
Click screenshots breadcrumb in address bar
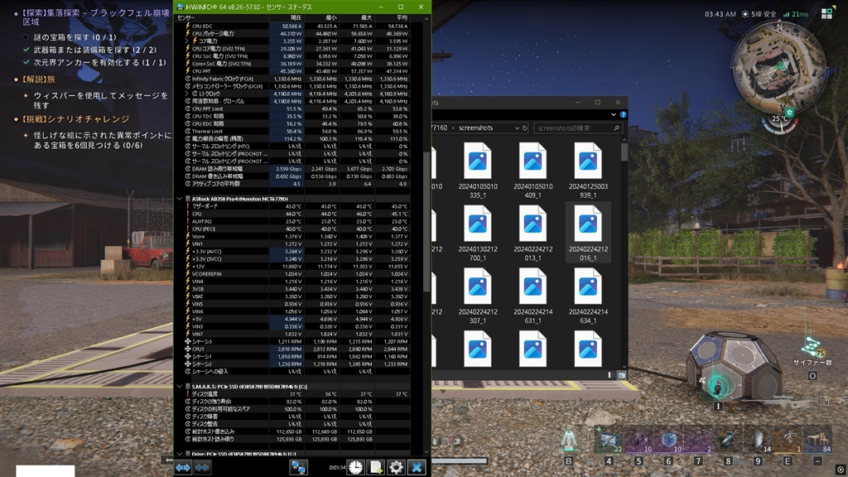(476, 128)
